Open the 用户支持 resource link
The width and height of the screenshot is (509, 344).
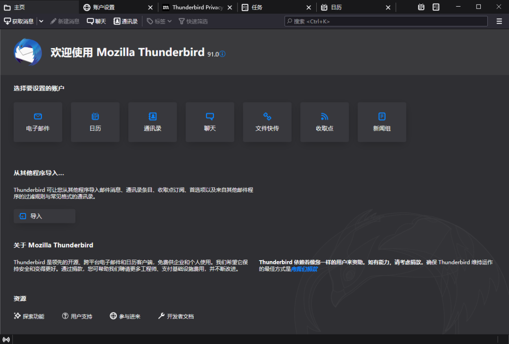point(77,316)
